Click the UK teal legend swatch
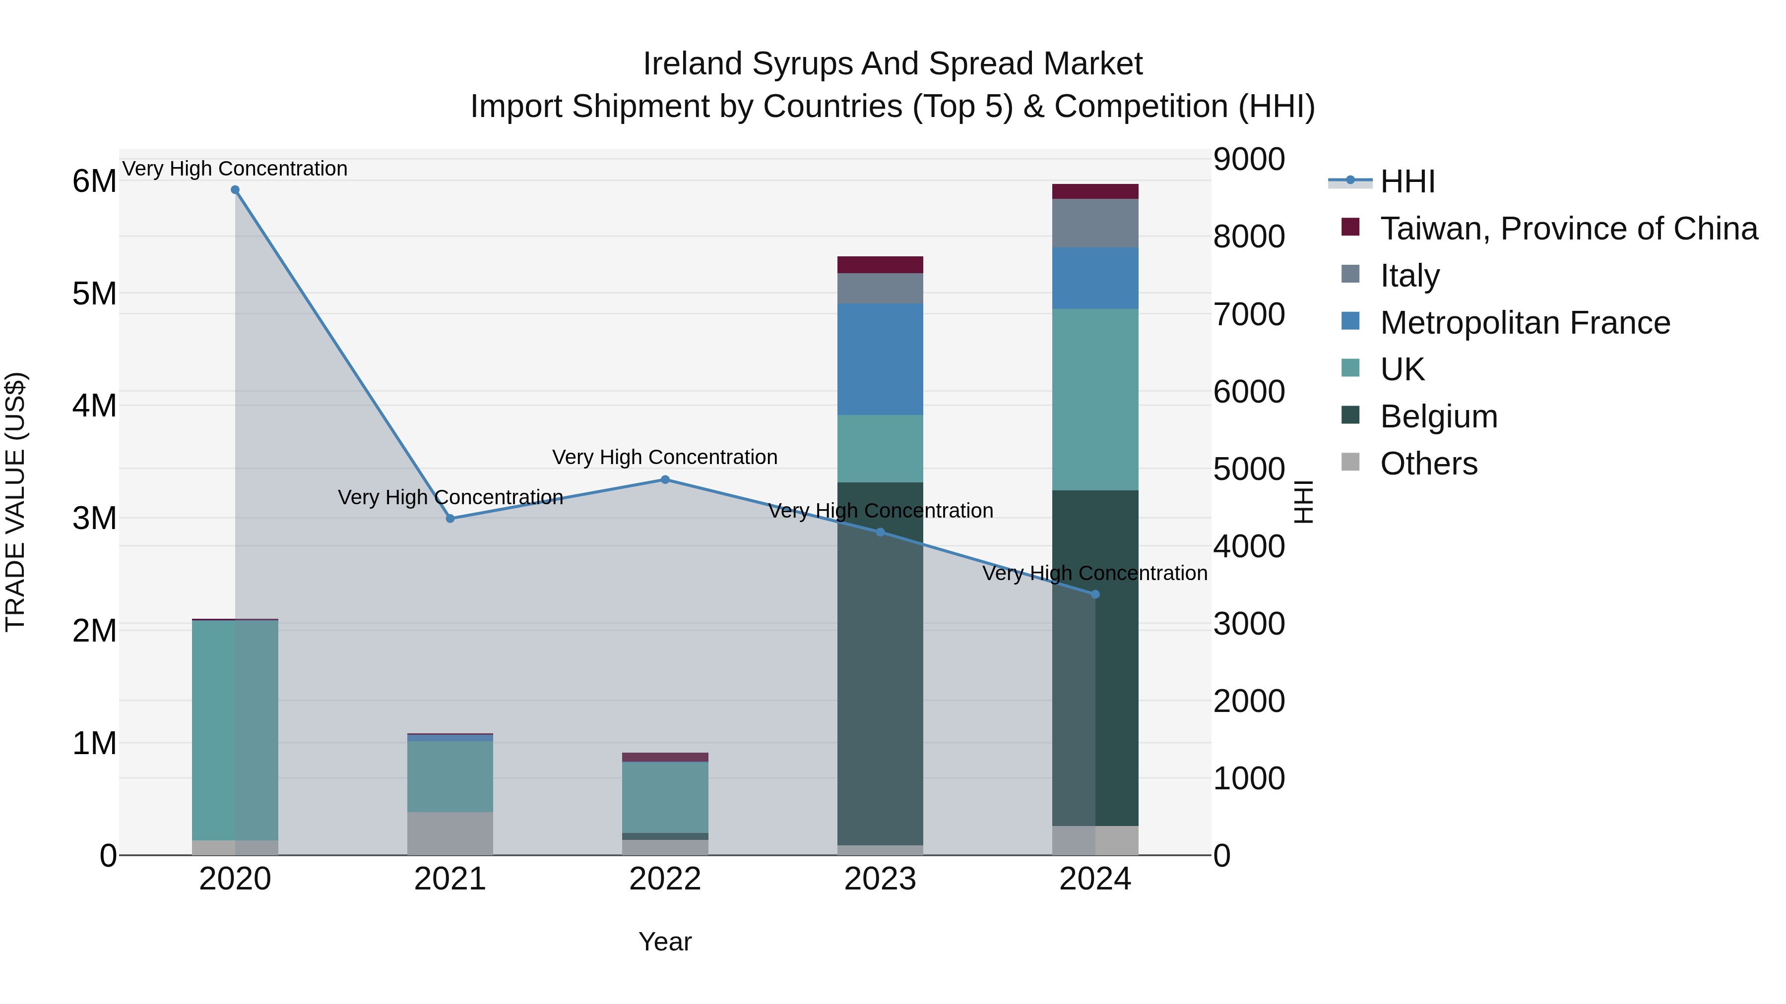Image resolution: width=1786 pixels, height=1004 pixels. tap(1350, 368)
